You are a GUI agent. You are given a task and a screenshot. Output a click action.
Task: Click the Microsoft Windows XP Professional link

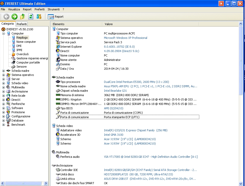pos(125,38)
